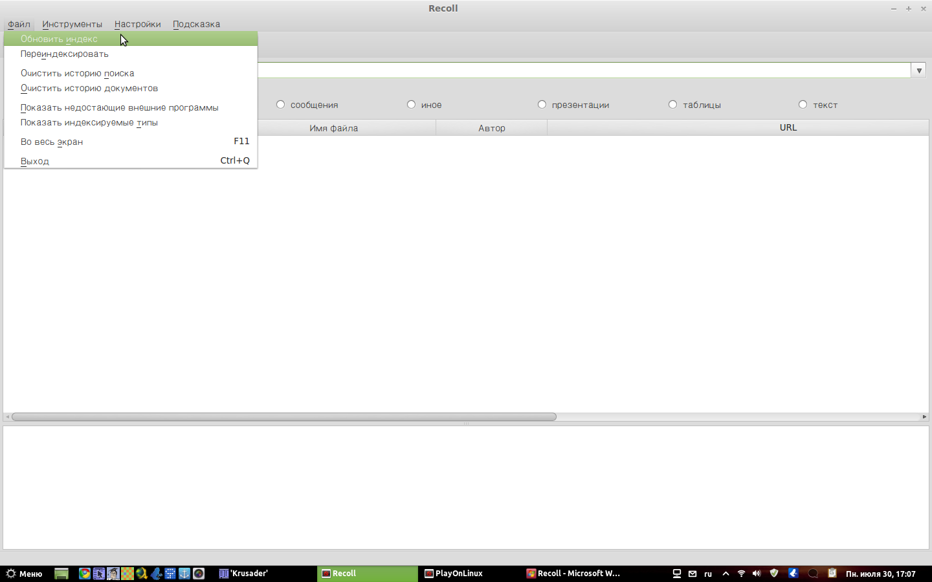Expand hidden tray icons with up arrow
Image resolution: width=932 pixels, height=582 pixels.
pos(726,574)
